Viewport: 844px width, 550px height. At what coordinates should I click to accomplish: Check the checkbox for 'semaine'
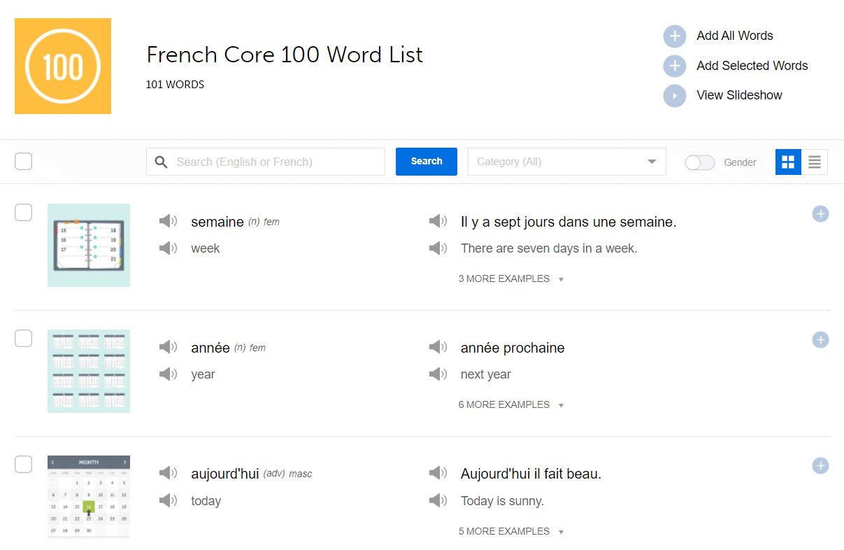click(23, 212)
